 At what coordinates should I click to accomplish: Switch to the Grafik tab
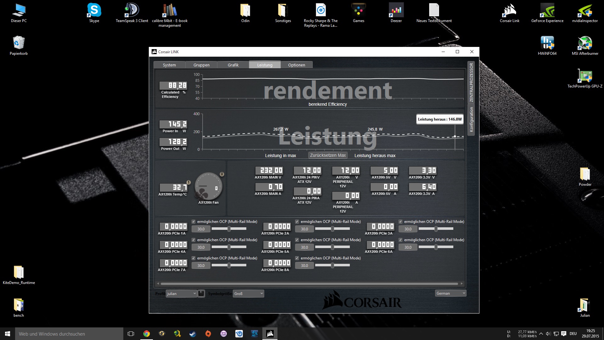tap(233, 65)
